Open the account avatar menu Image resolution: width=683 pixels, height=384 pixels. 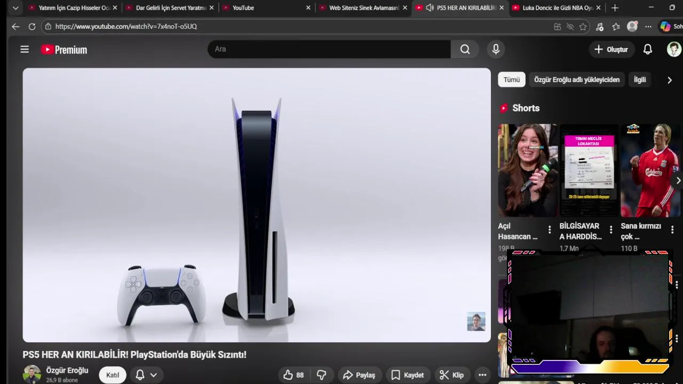674,49
